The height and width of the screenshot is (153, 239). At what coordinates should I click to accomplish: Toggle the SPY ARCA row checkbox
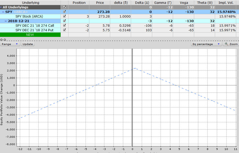[64, 12]
